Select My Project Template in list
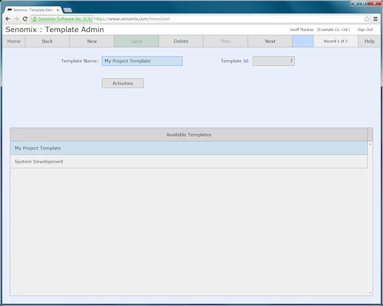 (189, 148)
